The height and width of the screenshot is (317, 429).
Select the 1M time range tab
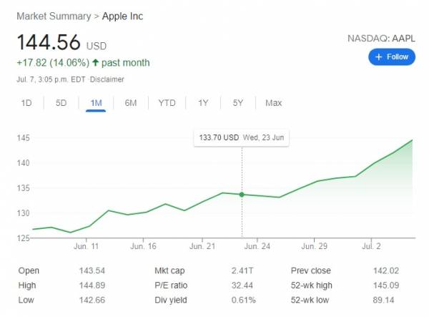[x=96, y=103]
